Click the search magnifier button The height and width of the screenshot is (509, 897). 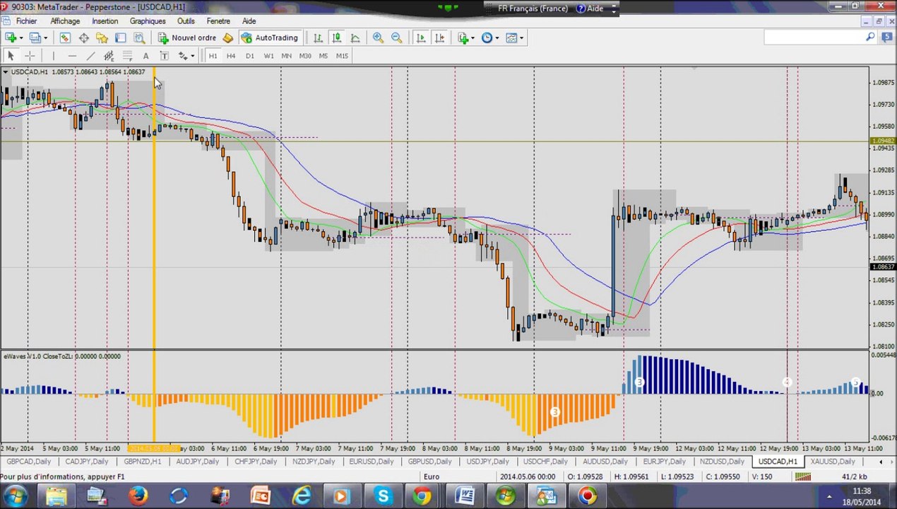pos(870,37)
